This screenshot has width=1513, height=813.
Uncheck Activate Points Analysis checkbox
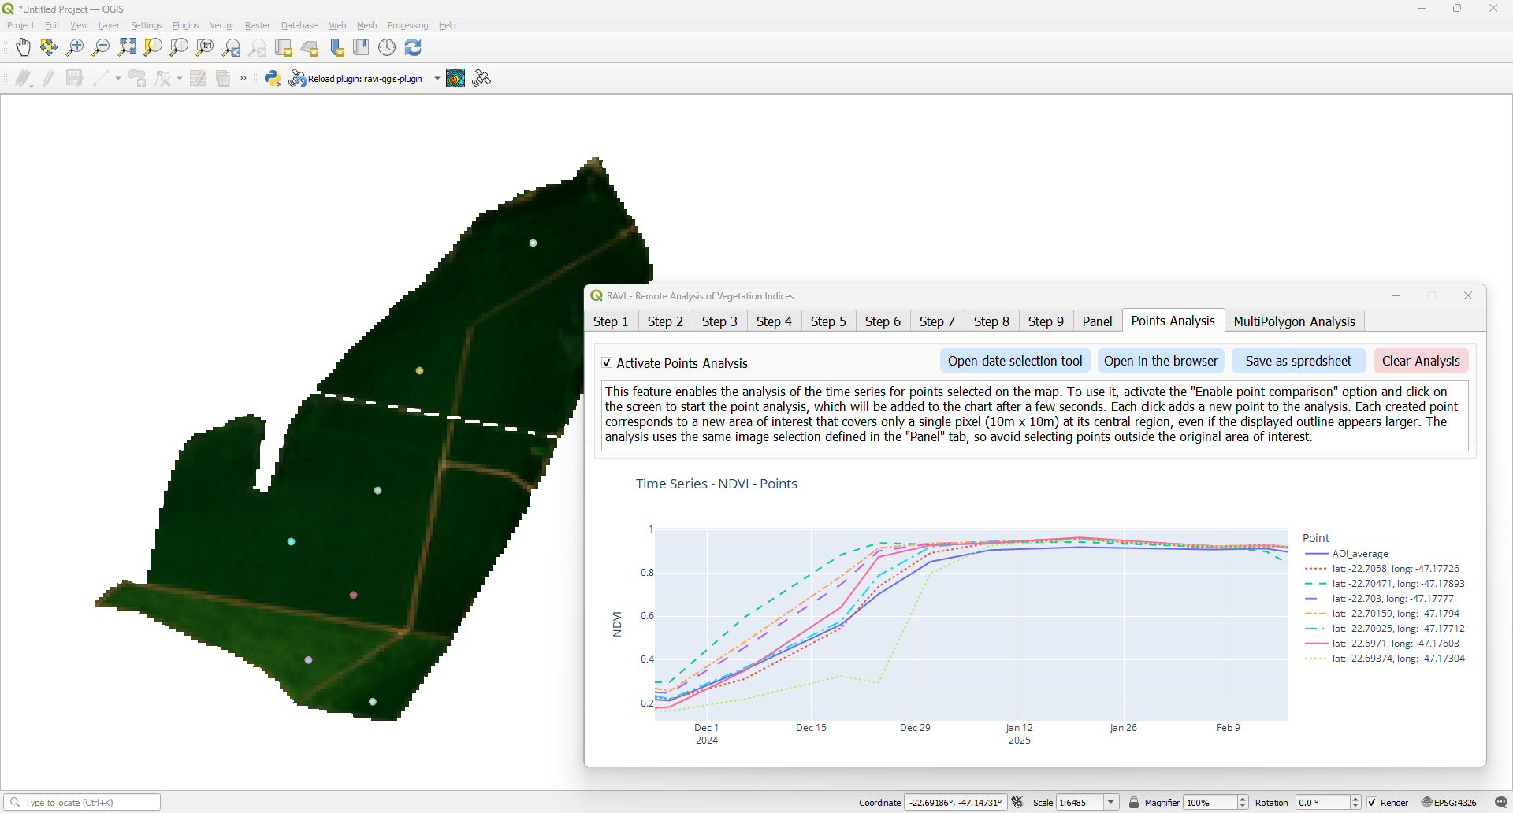coord(607,363)
